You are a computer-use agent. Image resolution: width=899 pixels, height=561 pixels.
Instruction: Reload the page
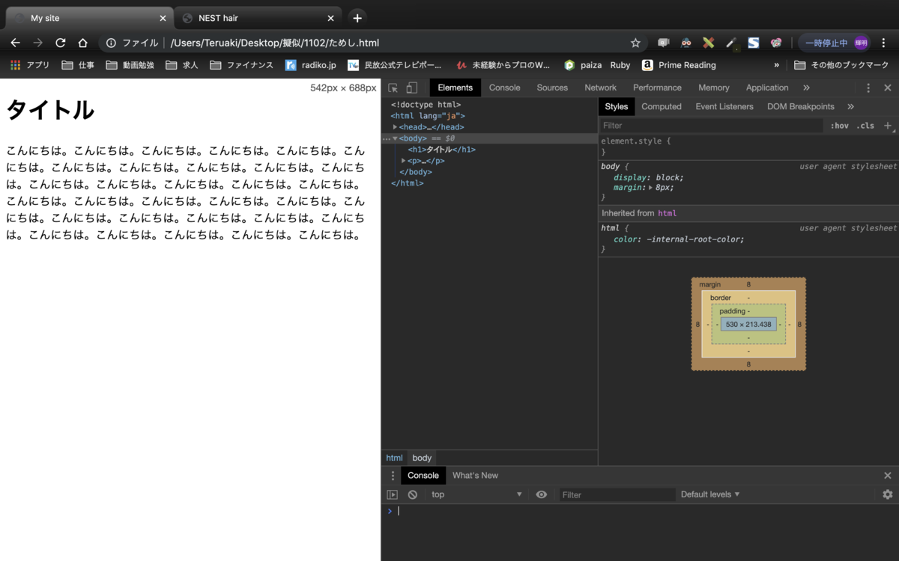click(x=61, y=43)
